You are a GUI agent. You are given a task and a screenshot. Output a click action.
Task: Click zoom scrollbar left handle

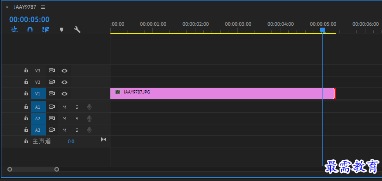pyautogui.click(x=10, y=169)
